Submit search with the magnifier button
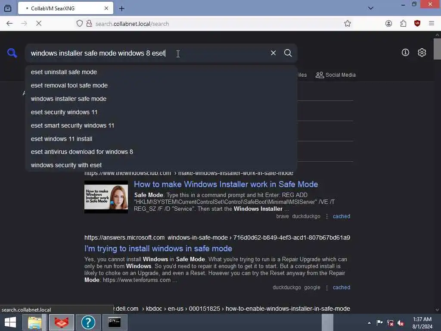 coord(288,53)
